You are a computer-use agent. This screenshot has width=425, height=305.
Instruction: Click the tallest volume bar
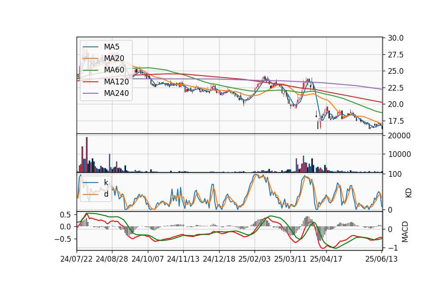click(87, 155)
